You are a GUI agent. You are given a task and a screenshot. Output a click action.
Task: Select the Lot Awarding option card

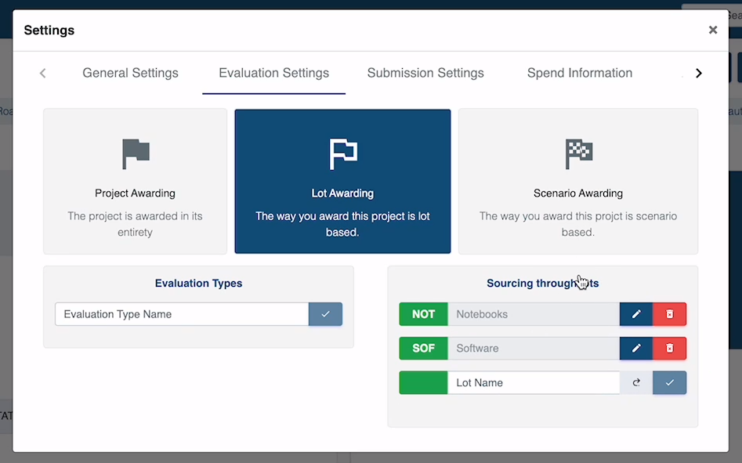coord(342,181)
